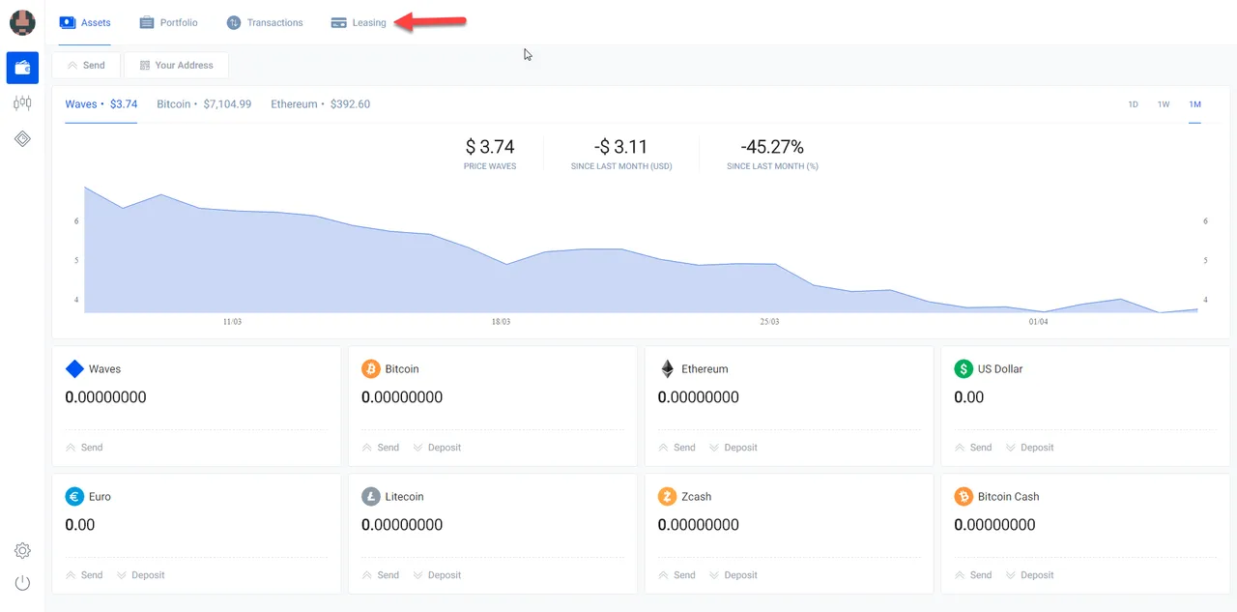Click the Bitcoin Cash logo icon
Viewport: 1237px width, 612px height.
964,496
